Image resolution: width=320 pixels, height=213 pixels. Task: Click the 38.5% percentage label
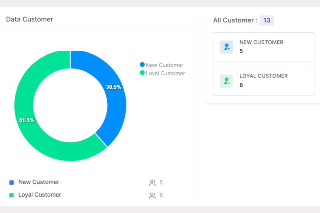click(114, 87)
